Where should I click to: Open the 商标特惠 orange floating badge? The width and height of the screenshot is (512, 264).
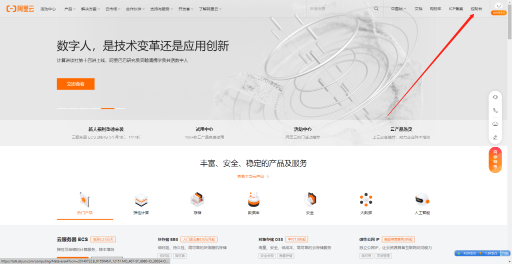pos(495,160)
